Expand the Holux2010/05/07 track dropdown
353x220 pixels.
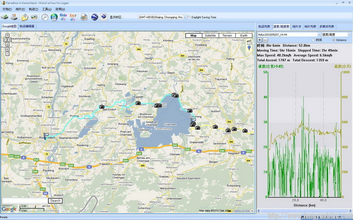pyautogui.click(x=319, y=34)
